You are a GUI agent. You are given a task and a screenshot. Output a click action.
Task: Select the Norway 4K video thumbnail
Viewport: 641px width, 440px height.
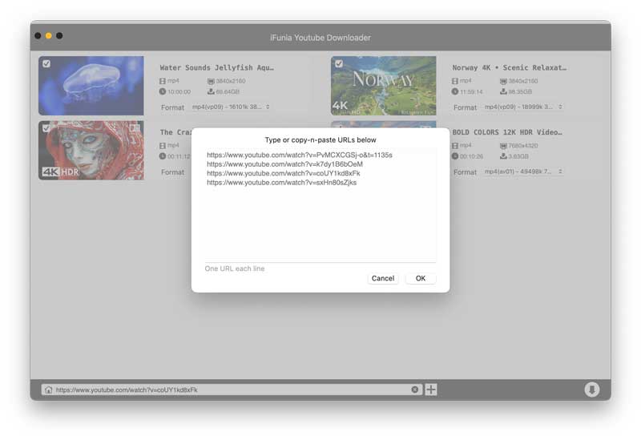click(372, 87)
